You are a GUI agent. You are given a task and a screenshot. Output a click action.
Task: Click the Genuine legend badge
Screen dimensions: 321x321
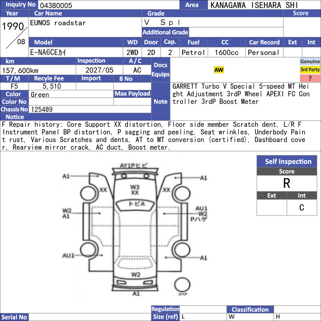[x=310, y=61]
